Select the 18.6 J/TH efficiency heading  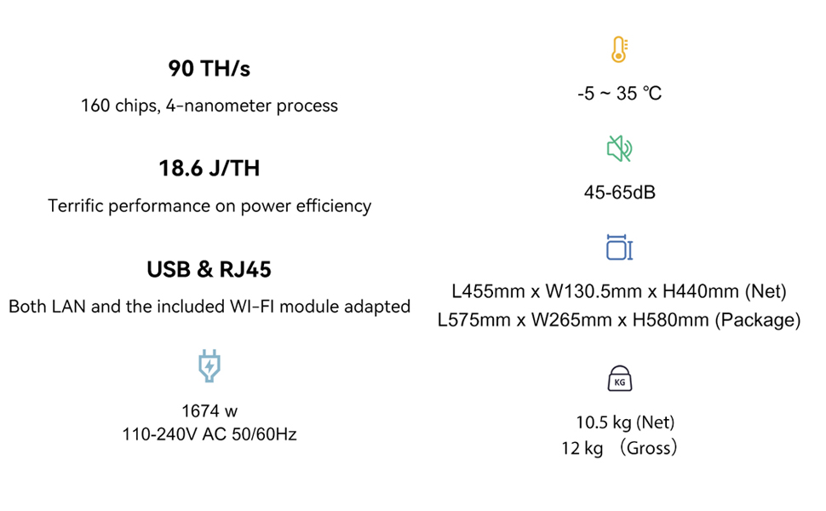[209, 169]
